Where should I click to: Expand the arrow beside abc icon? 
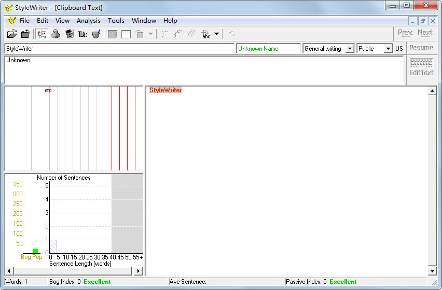(217, 34)
